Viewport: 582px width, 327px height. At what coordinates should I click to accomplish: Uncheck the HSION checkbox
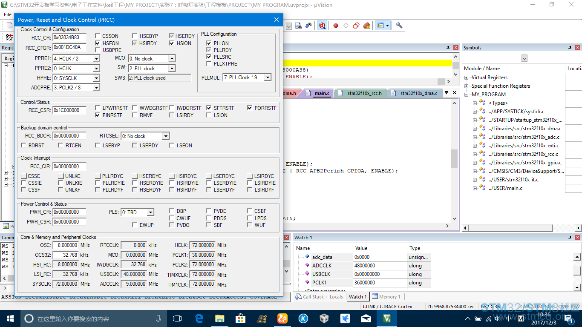pos(172,43)
